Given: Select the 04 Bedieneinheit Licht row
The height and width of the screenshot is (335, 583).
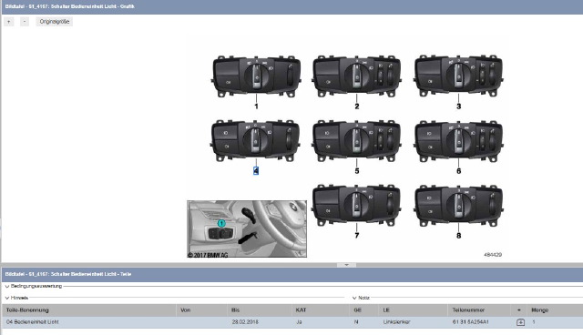Looking at the screenshot, I should (291, 322).
